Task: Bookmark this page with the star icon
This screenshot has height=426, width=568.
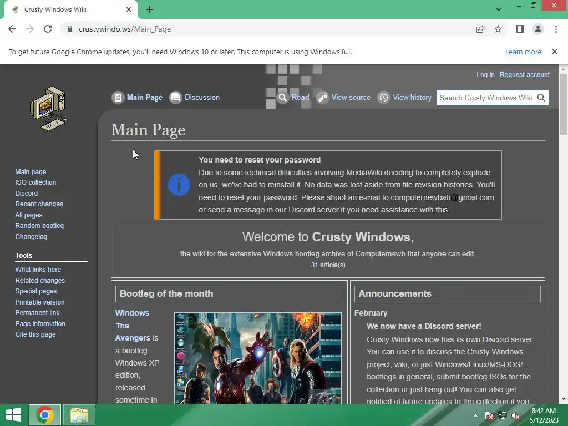Action: click(x=498, y=29)
